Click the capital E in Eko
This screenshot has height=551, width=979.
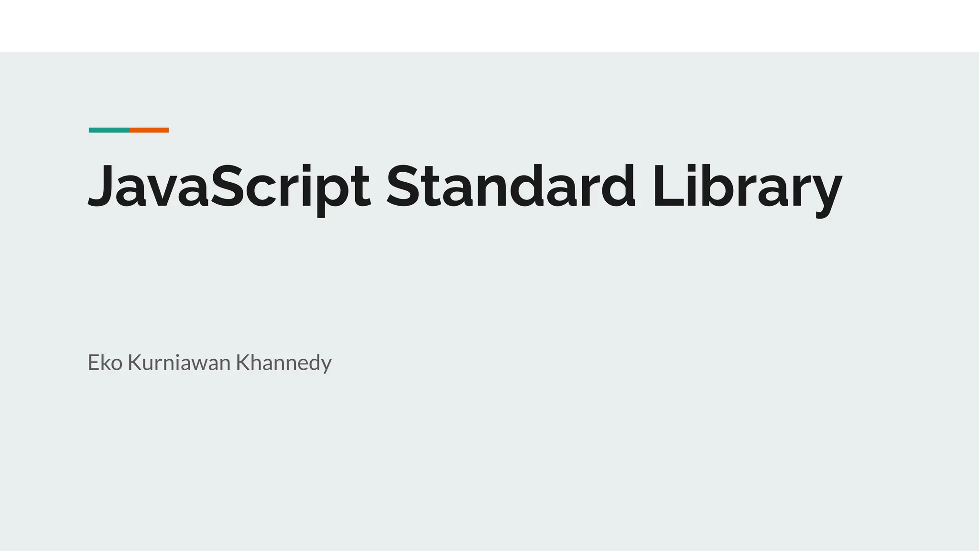(x=94, y=363)
